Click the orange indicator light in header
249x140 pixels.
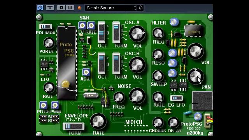(79, 8)
